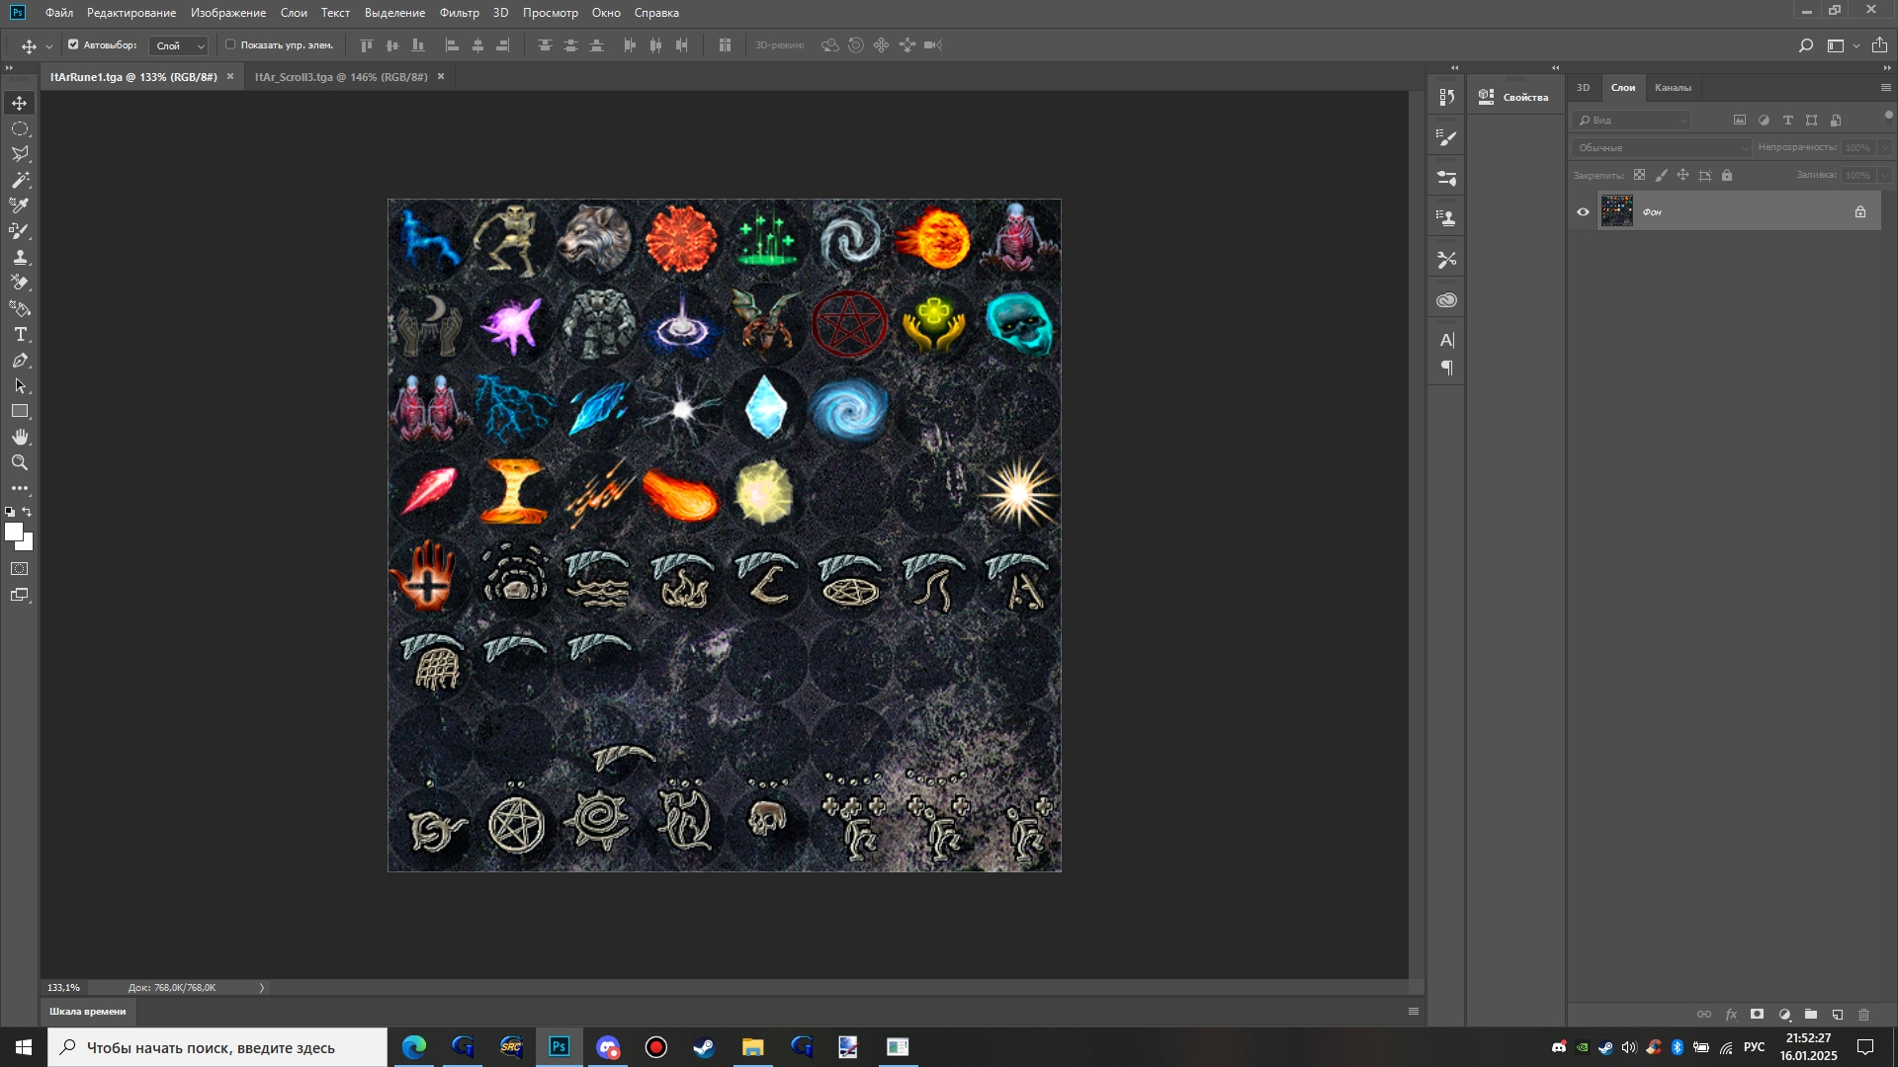
Task: Select the Hand tool
Action: point(20,437)
